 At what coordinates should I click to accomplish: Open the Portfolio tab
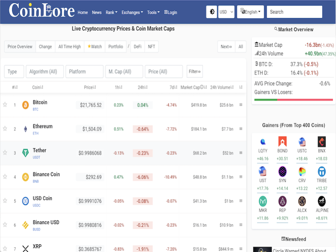tap(116, 47)
